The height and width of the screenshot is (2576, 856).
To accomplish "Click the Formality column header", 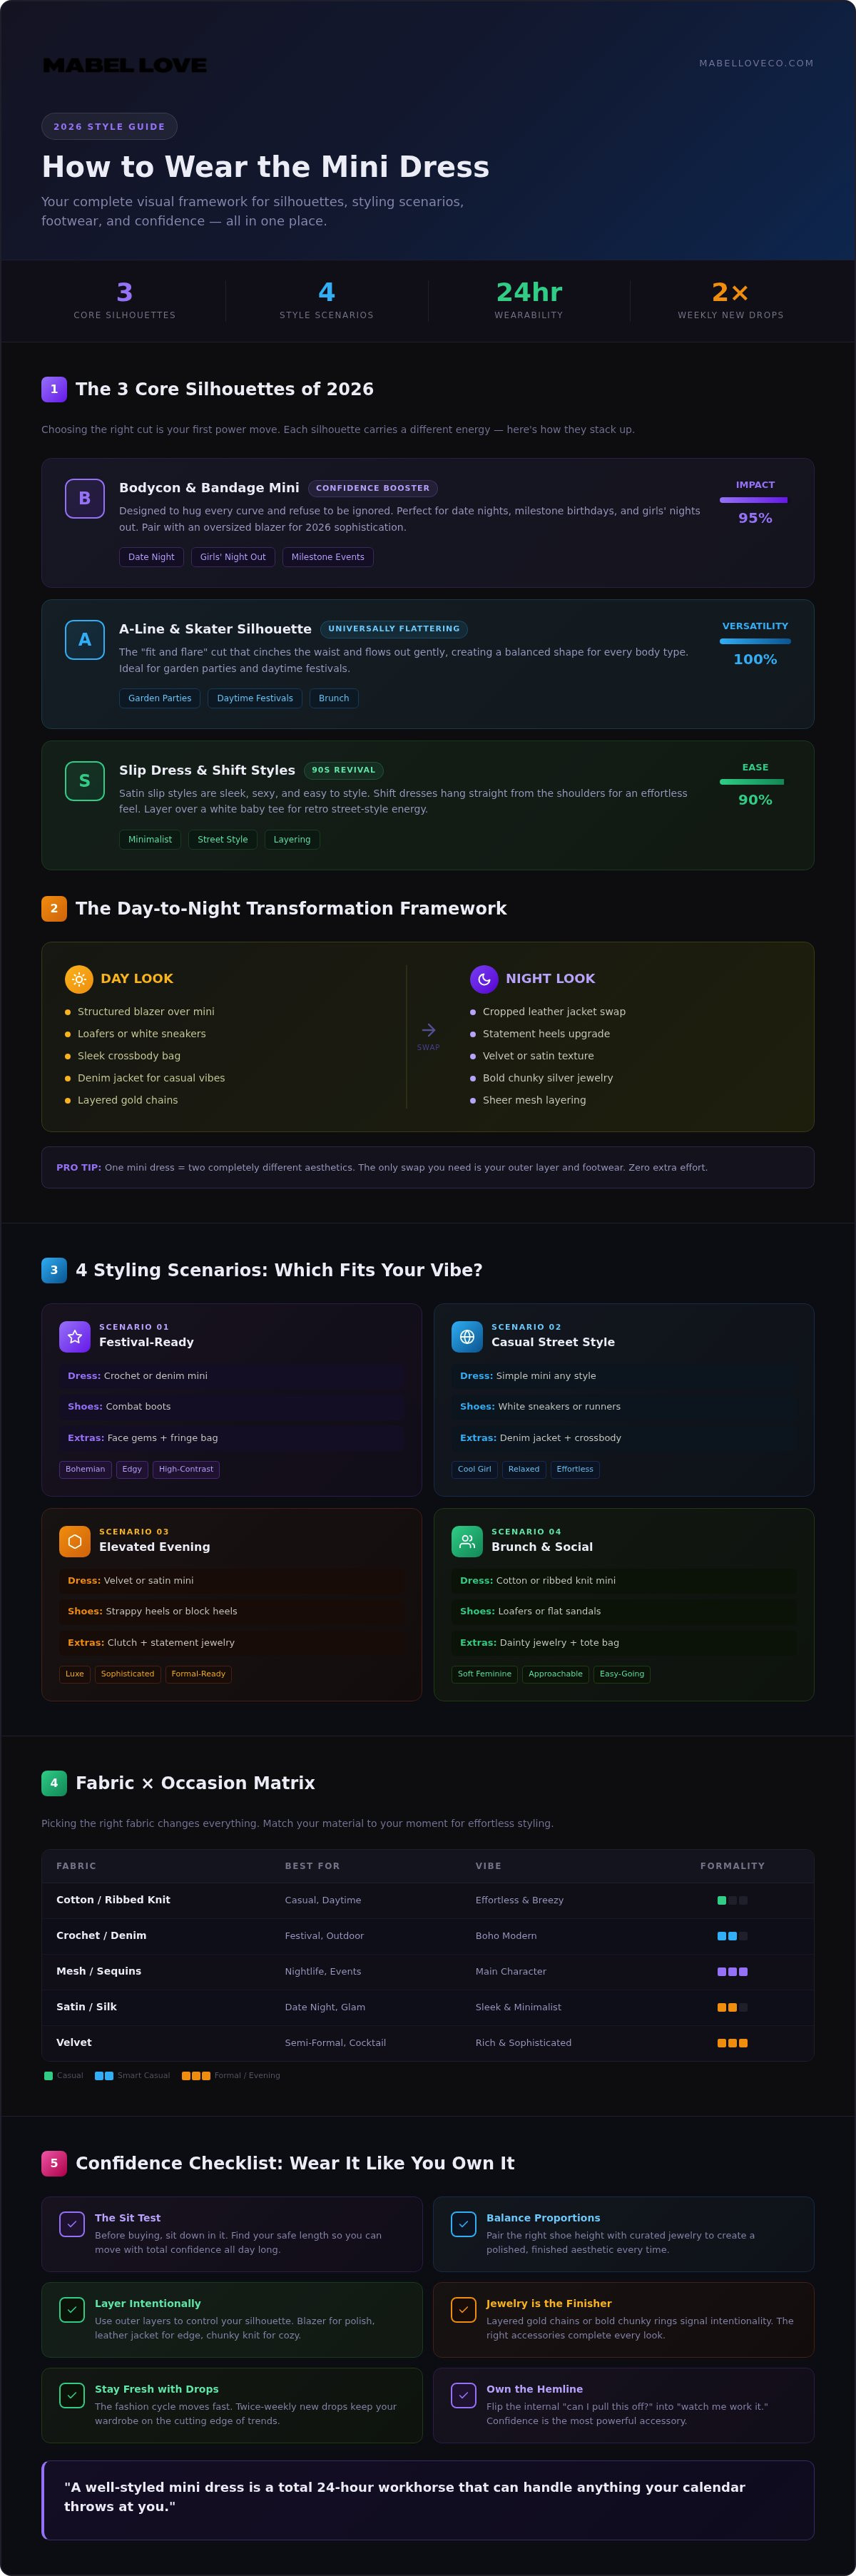I will click(x=732, y=1866).
